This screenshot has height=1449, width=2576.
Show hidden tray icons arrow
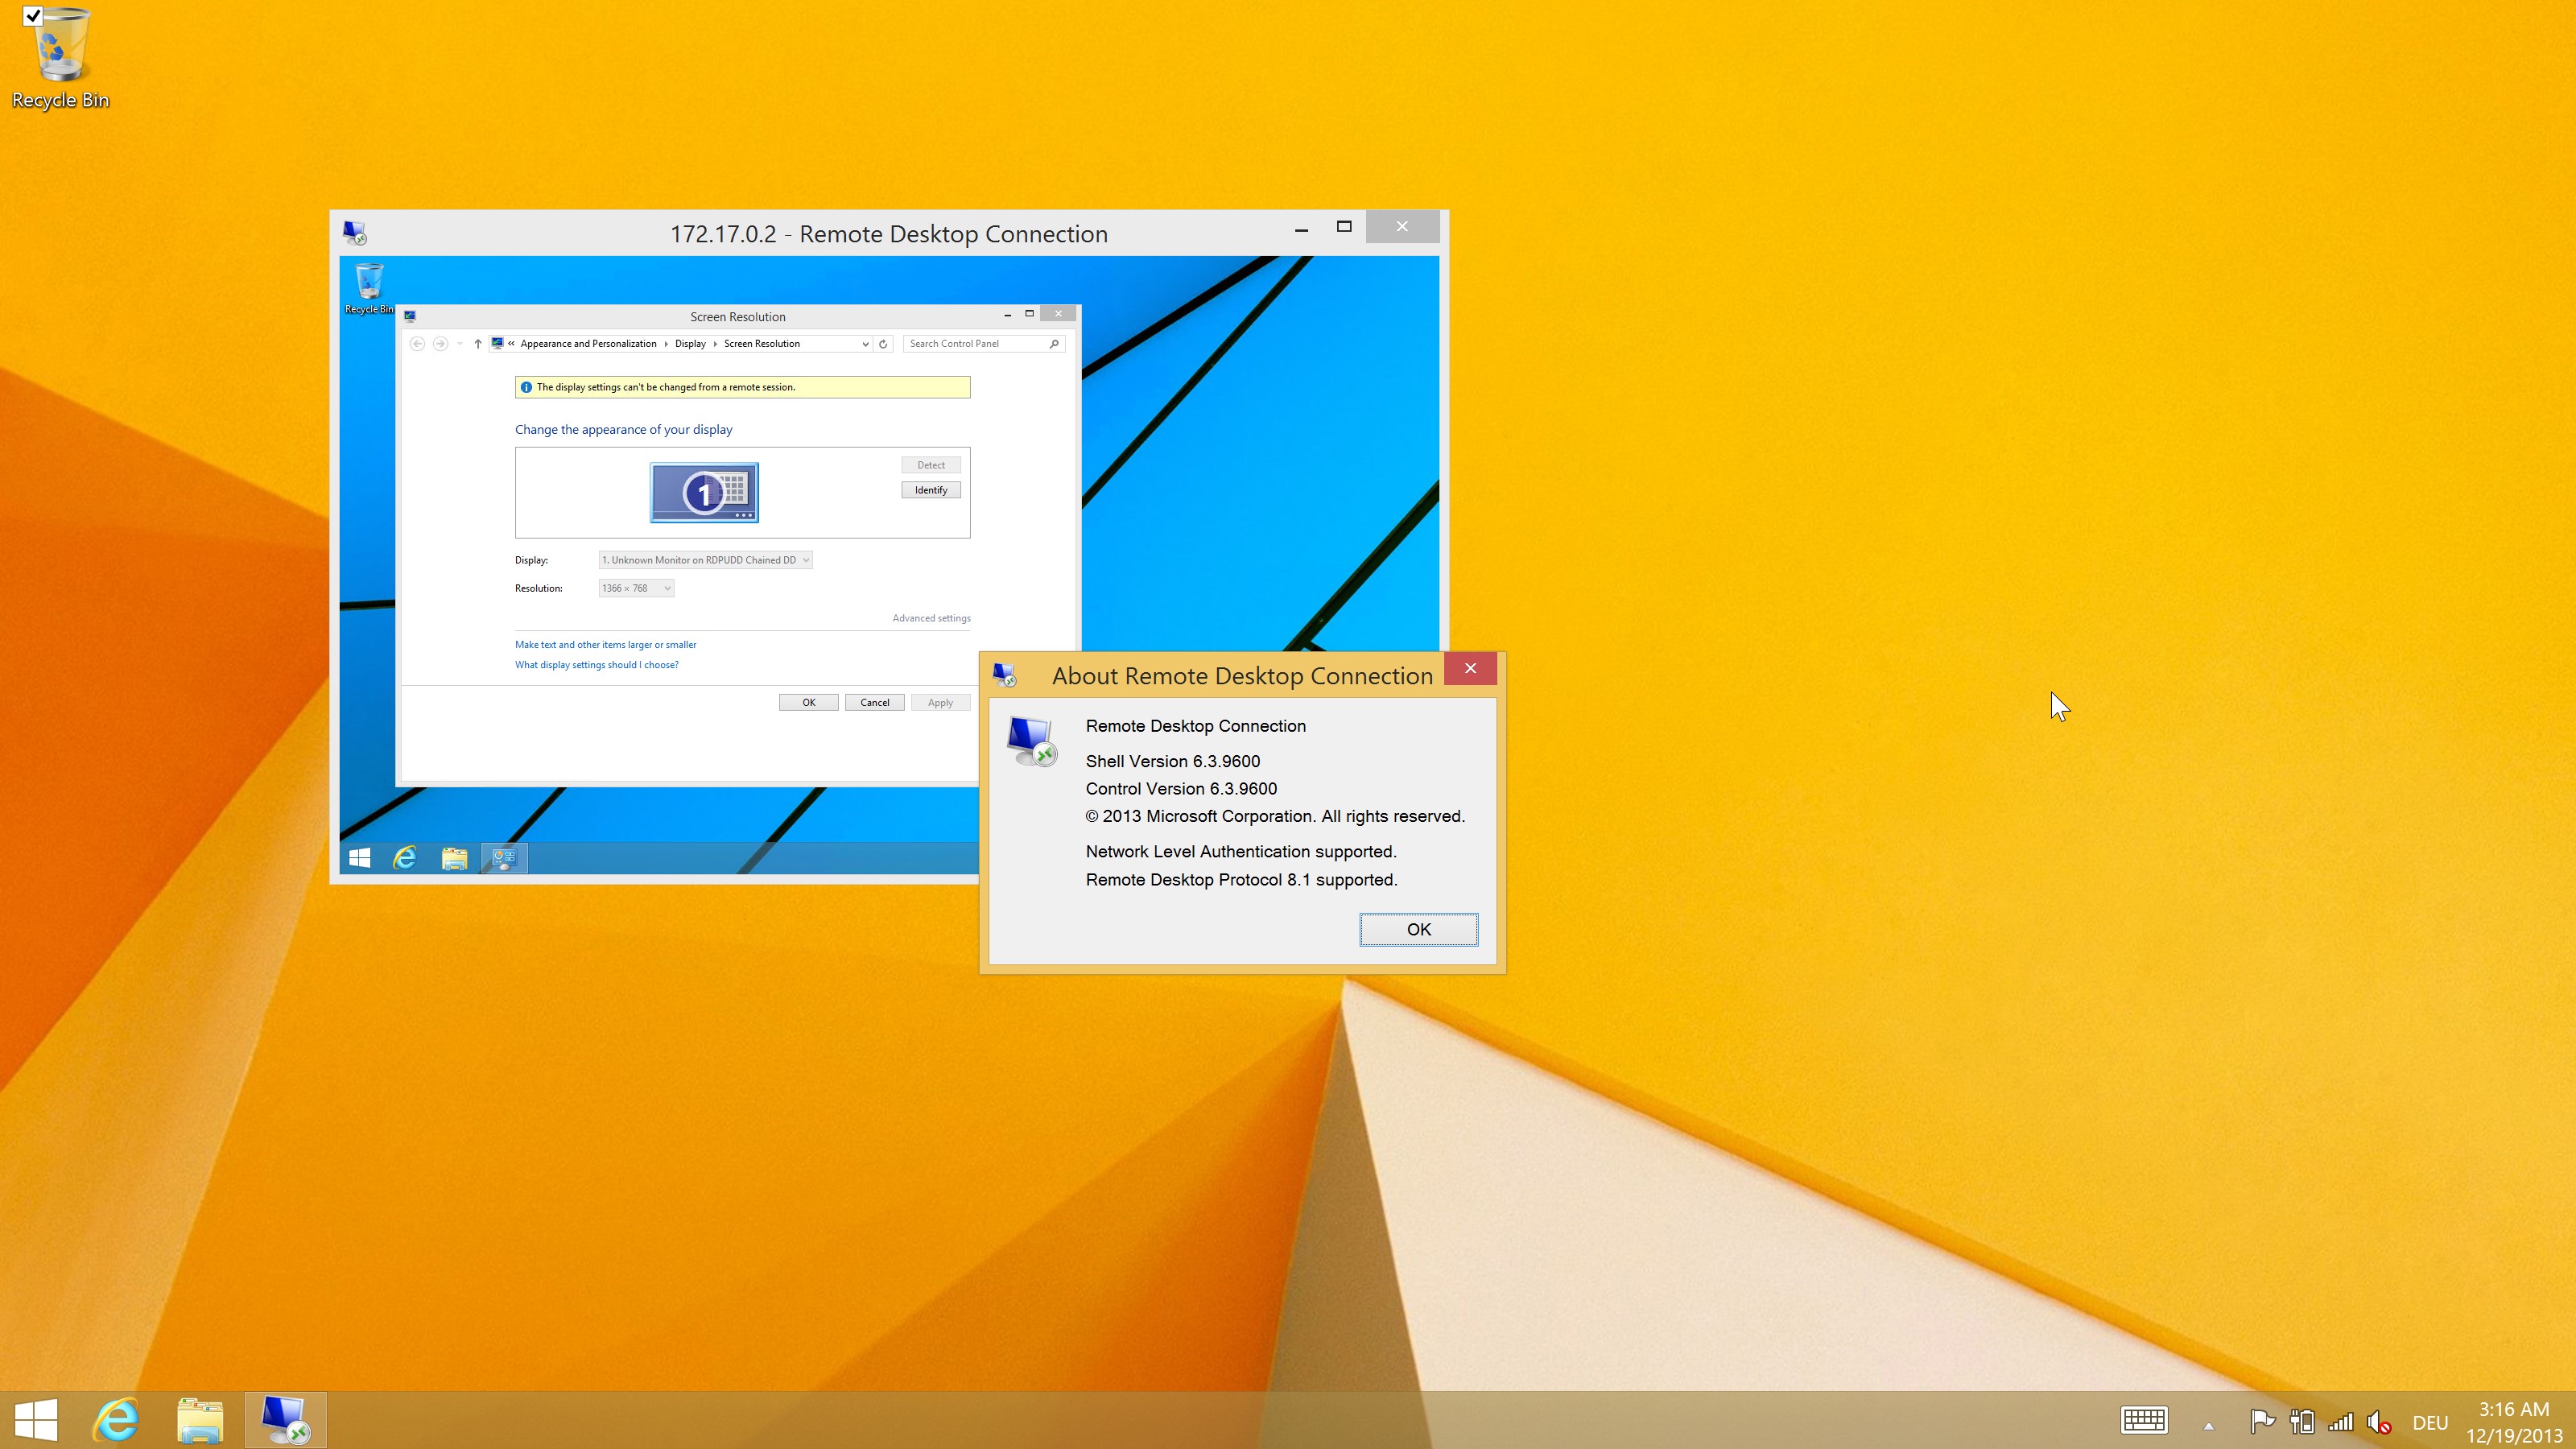2209,1424
